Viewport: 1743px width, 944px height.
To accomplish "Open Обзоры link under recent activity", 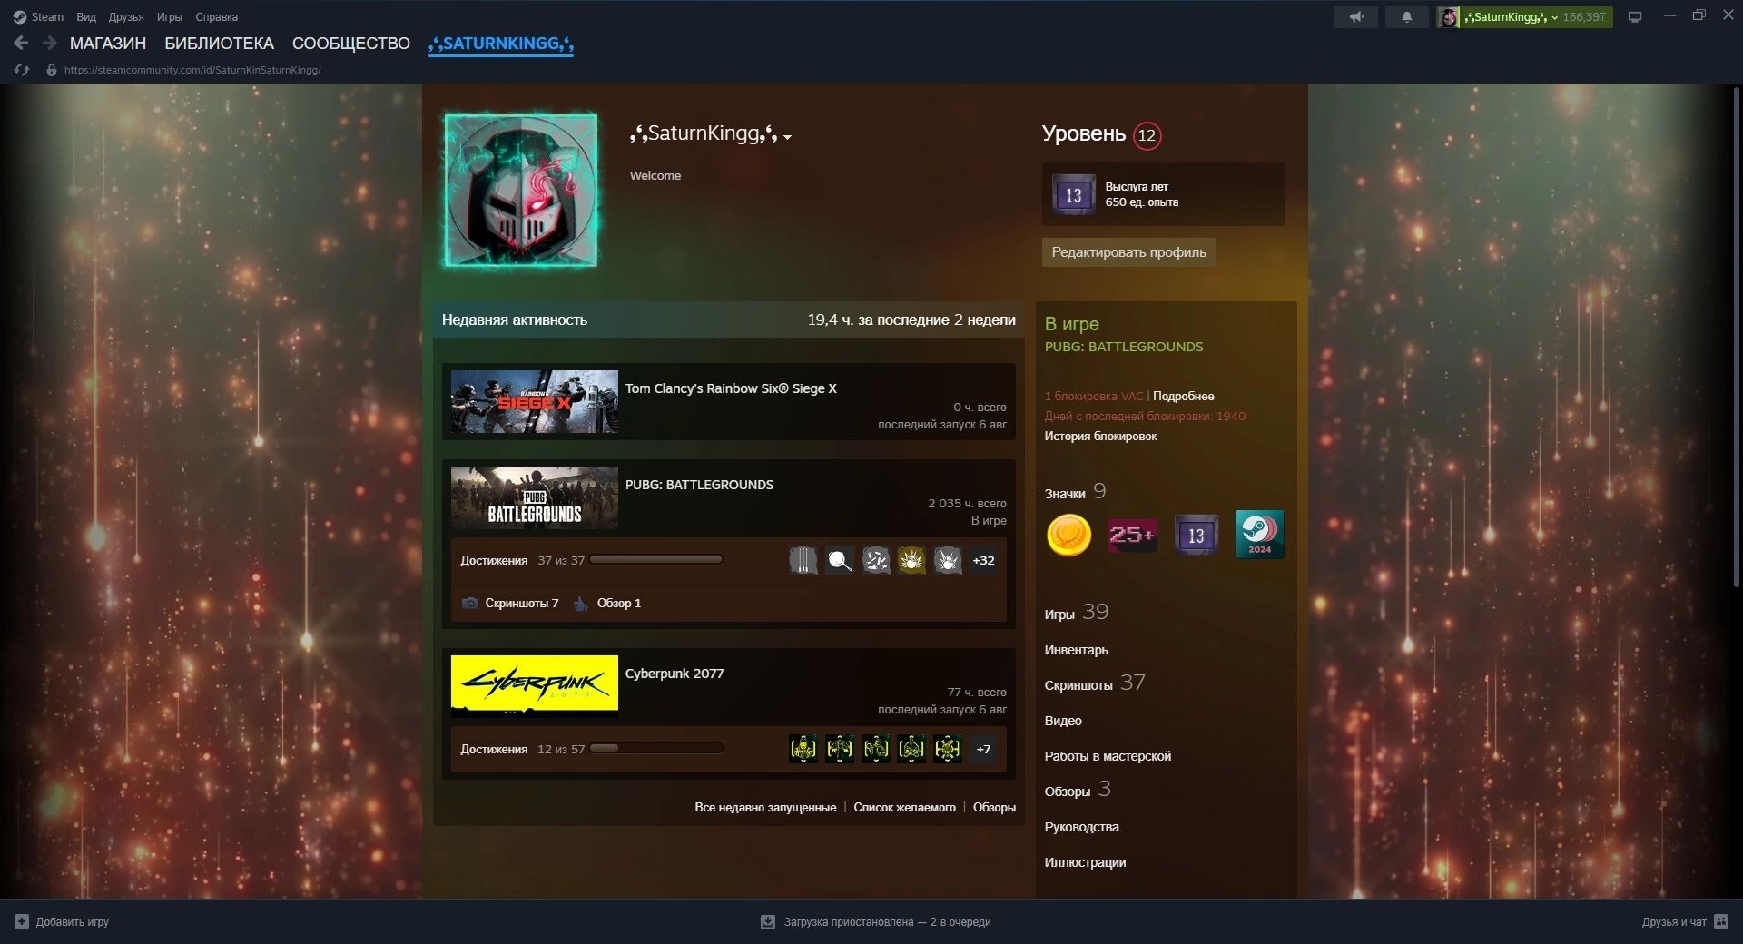I will click(x=994, y=808).
